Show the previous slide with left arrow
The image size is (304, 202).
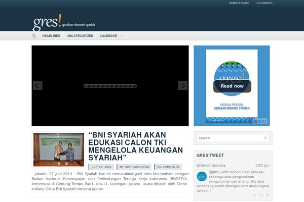(x=37, y=85)
